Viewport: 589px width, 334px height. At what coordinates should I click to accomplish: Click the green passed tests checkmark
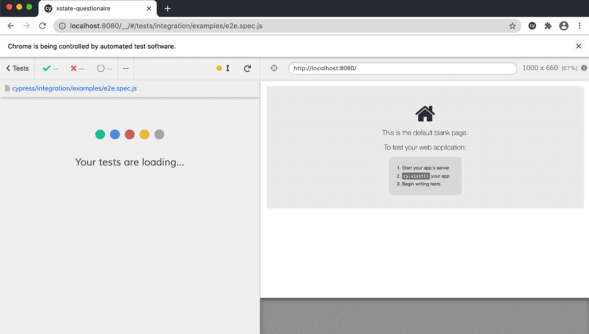tap(47, 68)
